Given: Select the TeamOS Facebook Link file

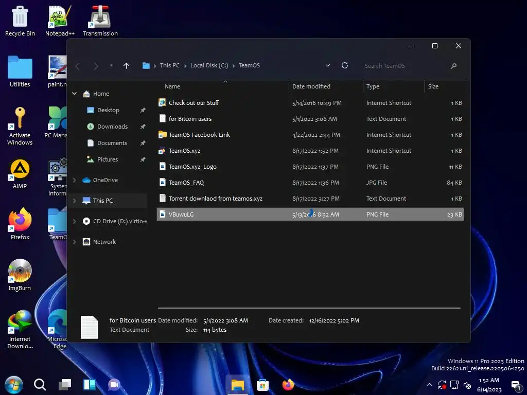Looking at the screenshot, I should [310, 135].
